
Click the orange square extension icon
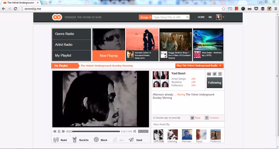[237, 9]
